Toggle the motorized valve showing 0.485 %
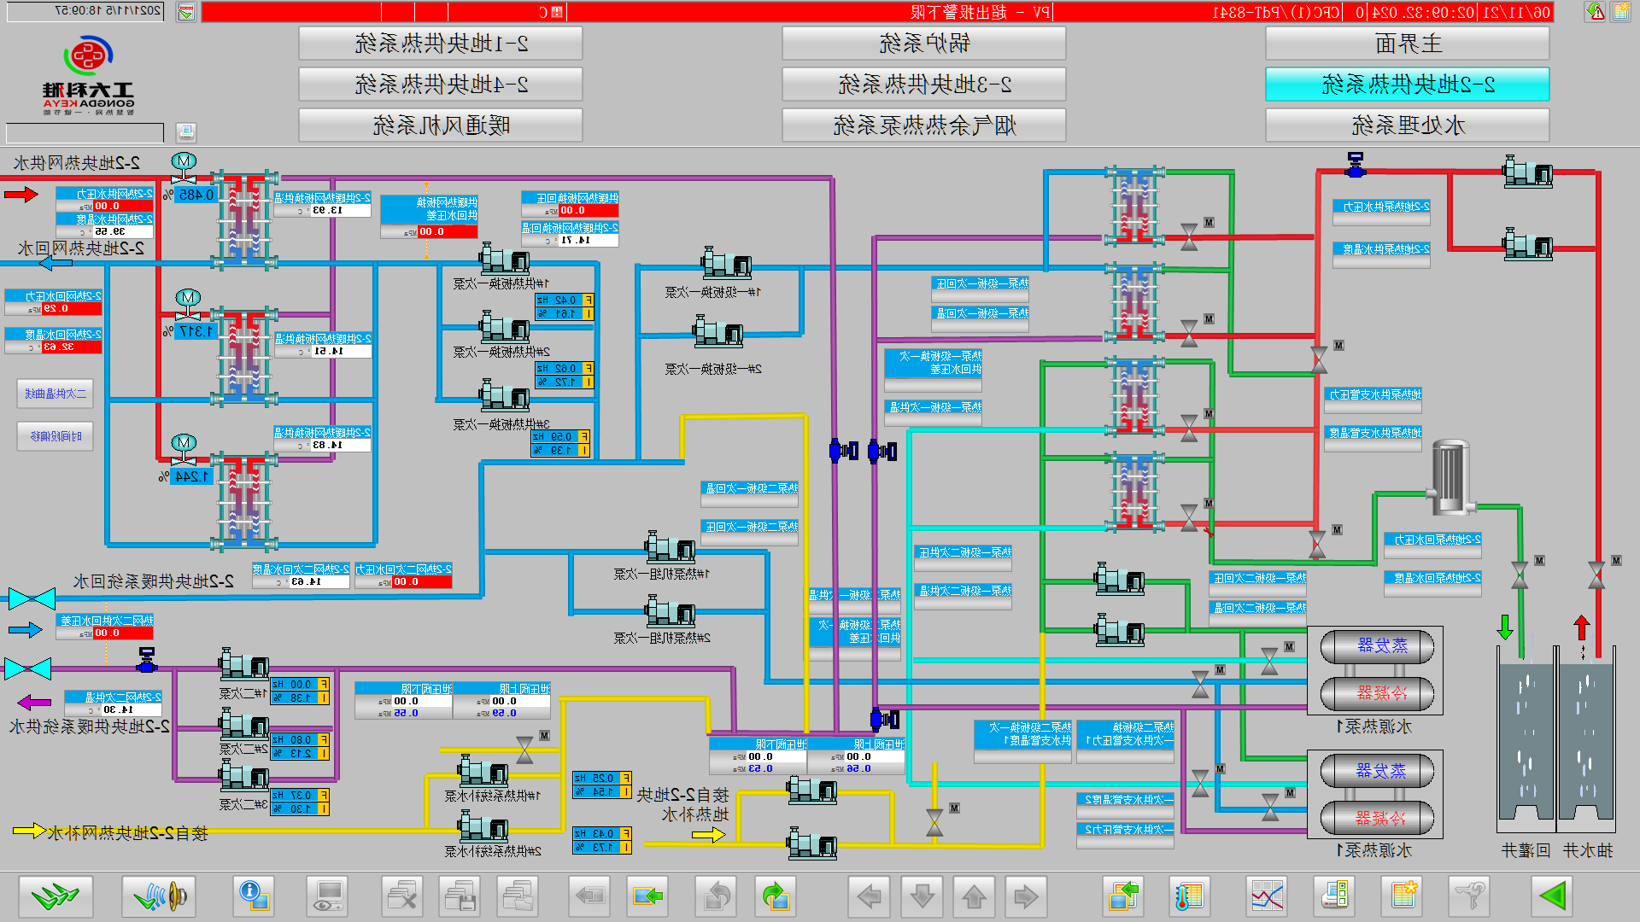The image size is (1640, 922). tap(184, 169)
